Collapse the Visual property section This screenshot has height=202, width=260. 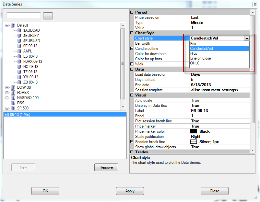(132, 95)
